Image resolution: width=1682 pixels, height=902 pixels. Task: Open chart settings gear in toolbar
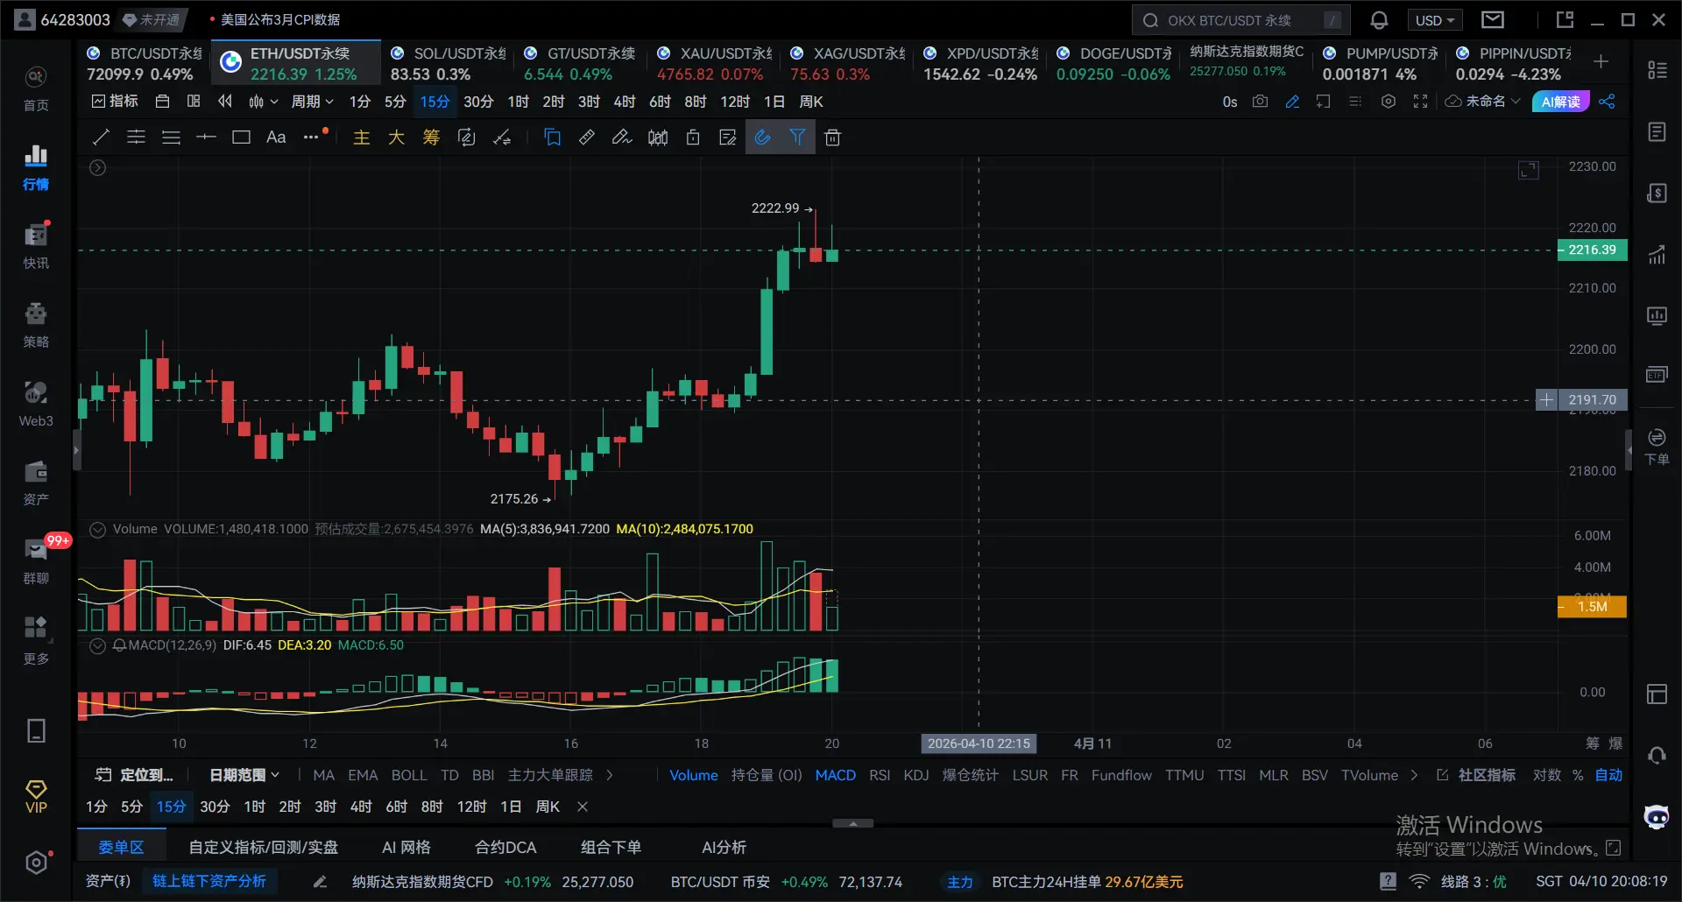1389,102
